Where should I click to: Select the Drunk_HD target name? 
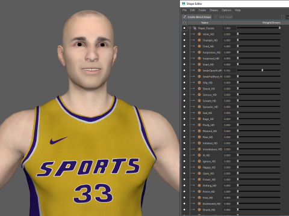click(x=209, y=210)
